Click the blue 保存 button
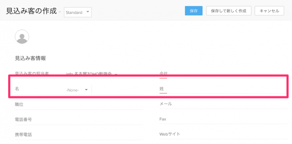292x144 pixels. pyautogui.click(x=194, y=11)
